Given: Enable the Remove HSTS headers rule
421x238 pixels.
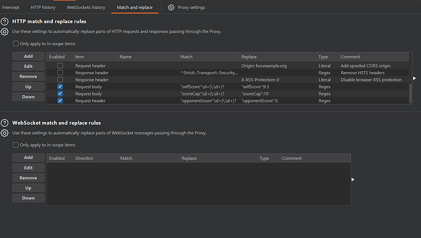Looking at the screenshot, I should click(60, 73).
